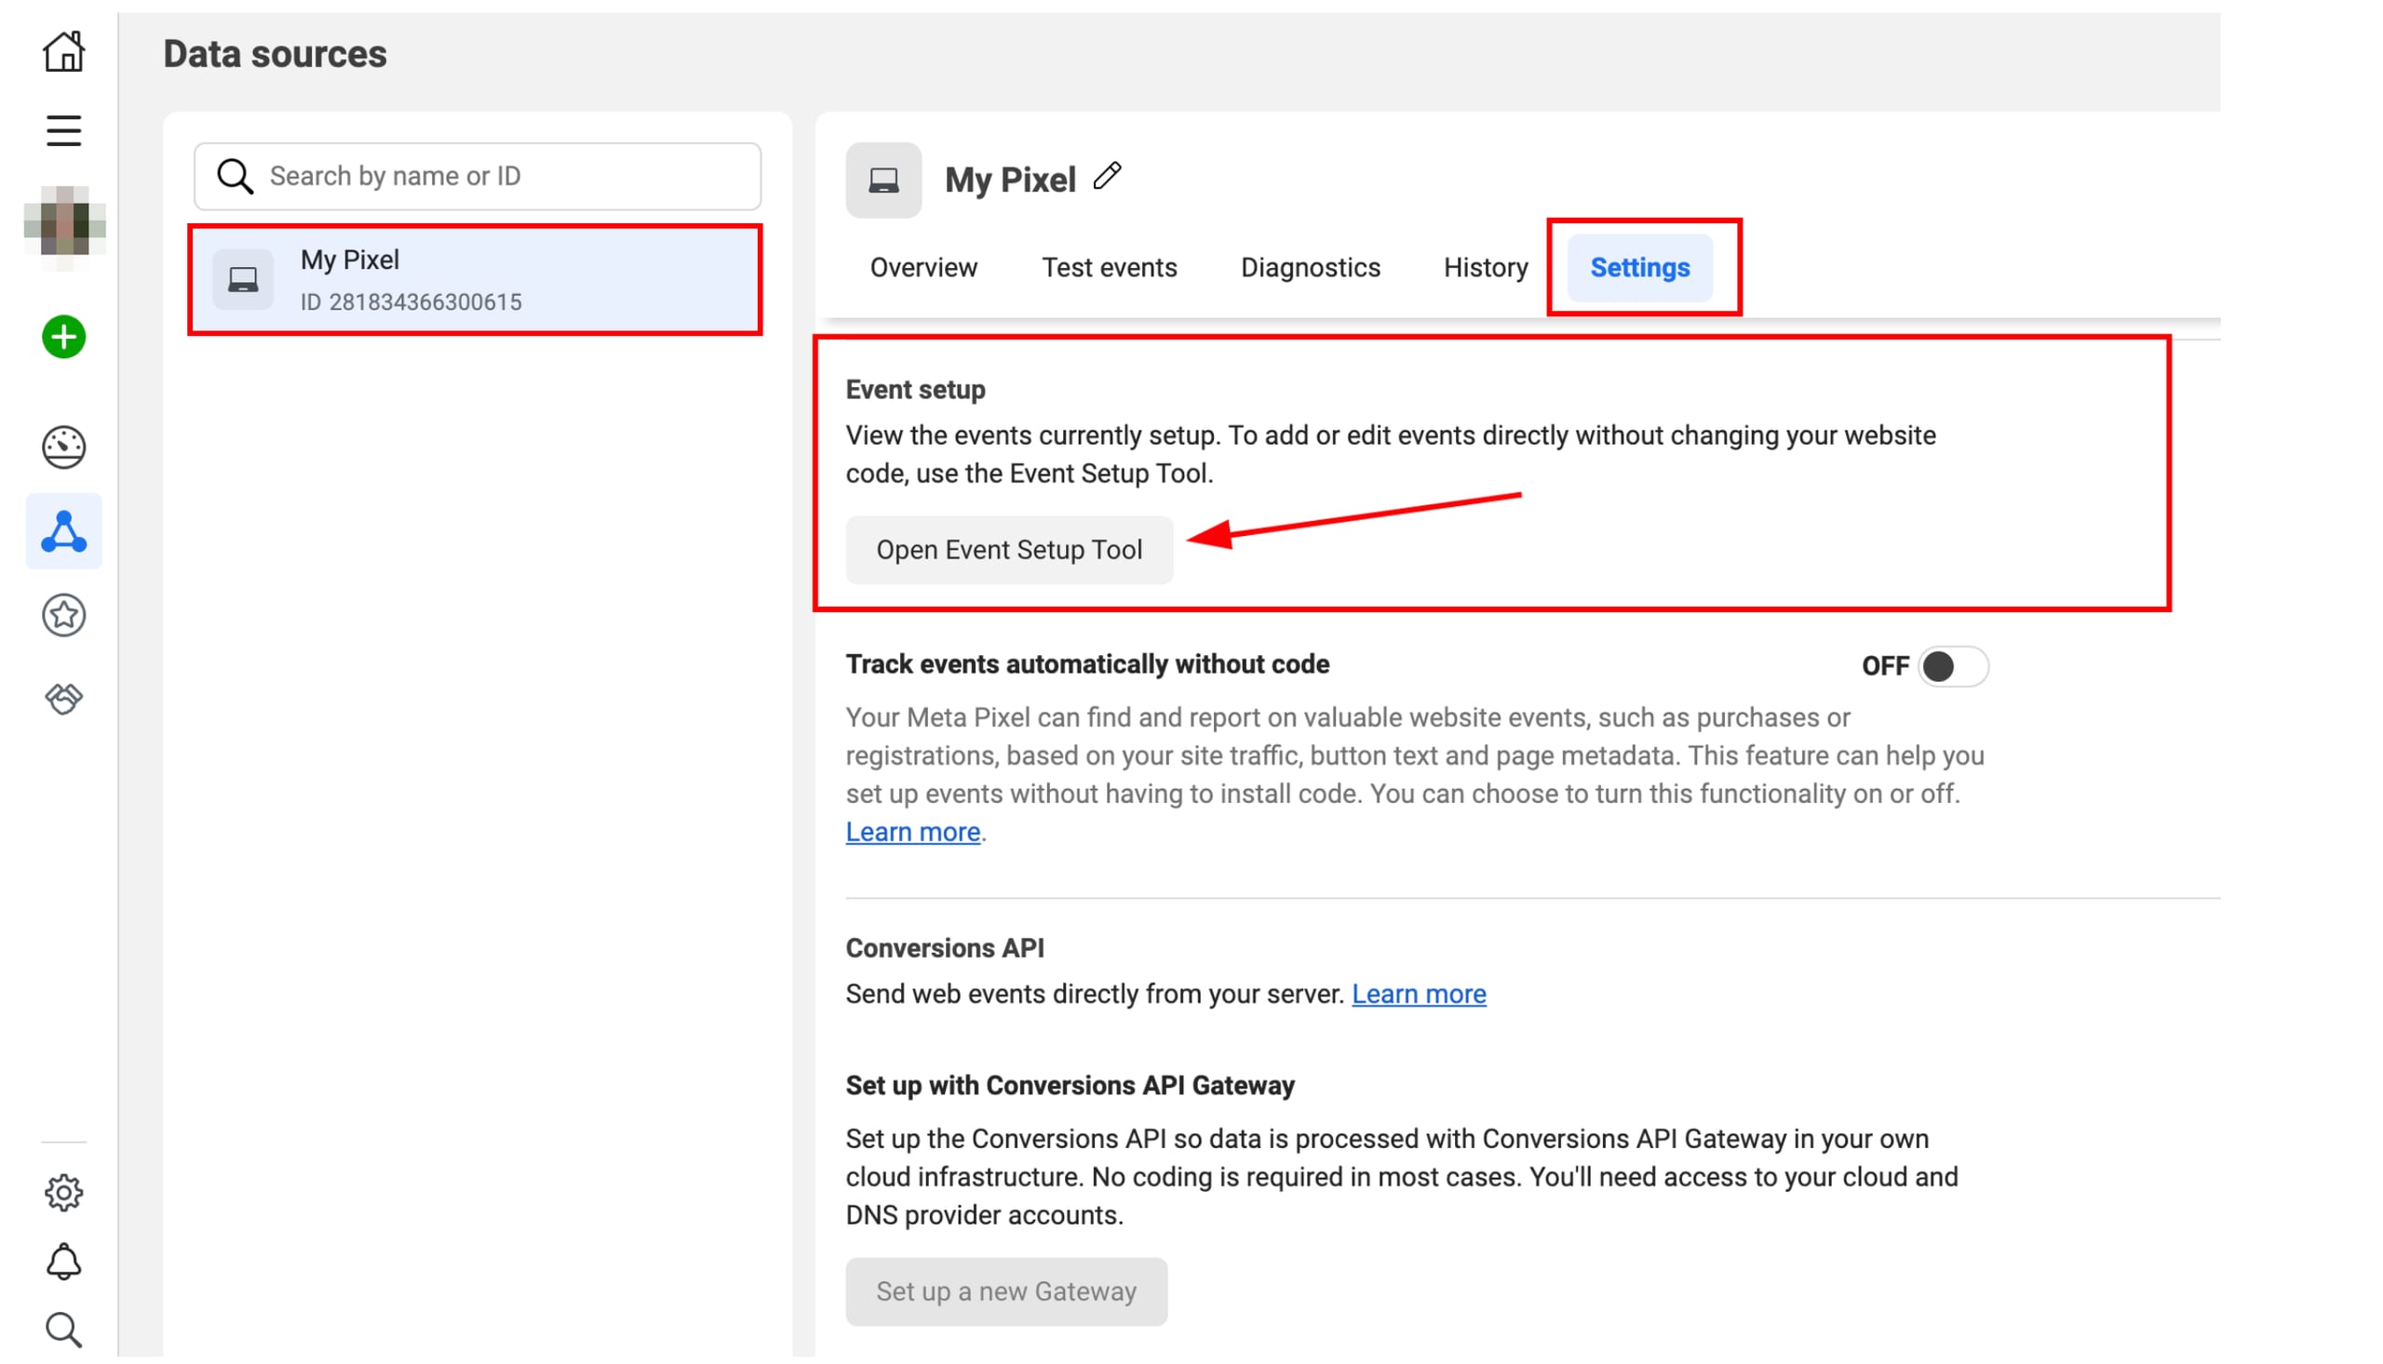Open the Diagnostics tab
This screenshot has height=1364, width=2383.
(x=1310, y=267)
